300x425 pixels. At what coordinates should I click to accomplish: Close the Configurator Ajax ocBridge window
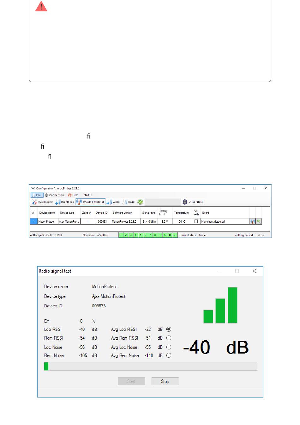(x=266, y=188)
